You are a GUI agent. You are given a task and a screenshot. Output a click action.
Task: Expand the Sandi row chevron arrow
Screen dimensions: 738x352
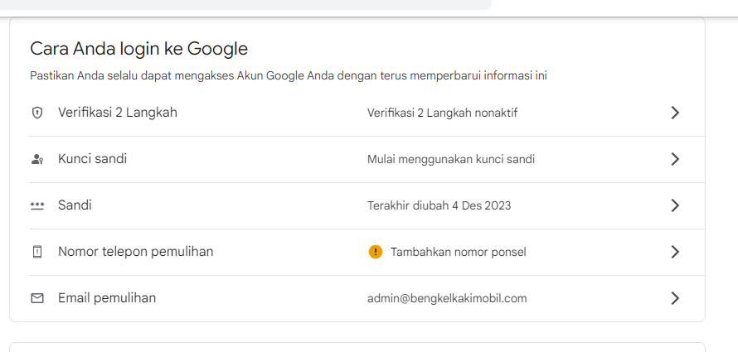(x=675, y=205)
